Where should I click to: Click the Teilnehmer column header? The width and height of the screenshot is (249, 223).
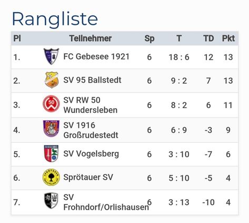click(91, 38)
